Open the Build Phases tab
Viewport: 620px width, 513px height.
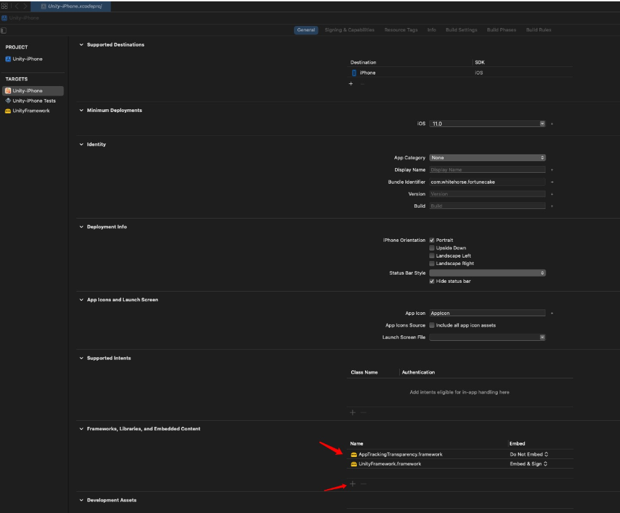501,30
